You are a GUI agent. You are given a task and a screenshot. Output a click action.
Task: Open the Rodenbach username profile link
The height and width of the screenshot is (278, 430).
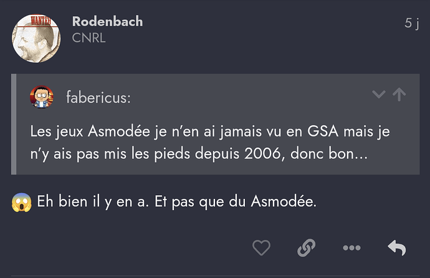pyautogui.click(x=107, y=21)
